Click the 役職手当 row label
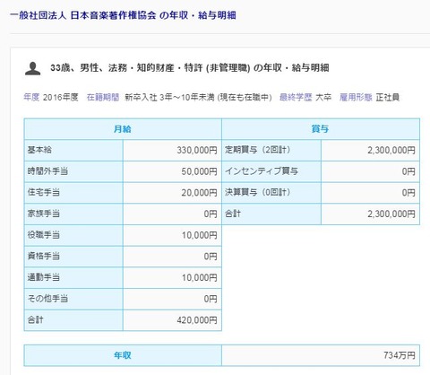430x375 pixels. click(44, 235)
